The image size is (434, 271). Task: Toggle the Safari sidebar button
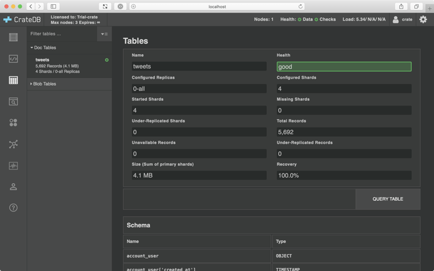[x=53, y=7]
